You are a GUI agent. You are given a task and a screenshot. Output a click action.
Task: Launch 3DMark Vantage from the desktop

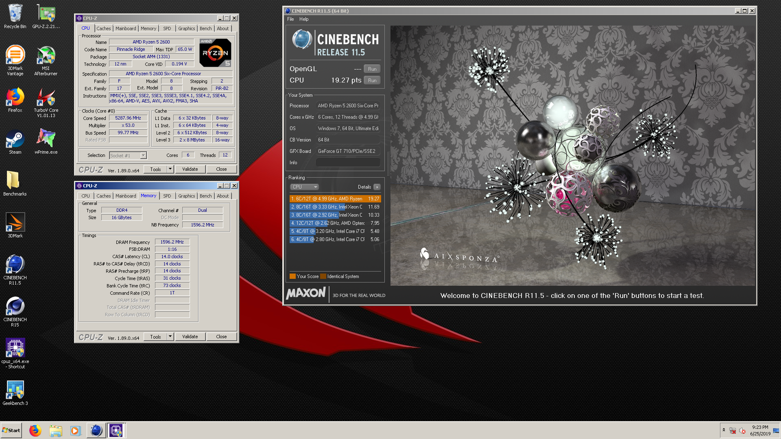[x=15, y=61]
